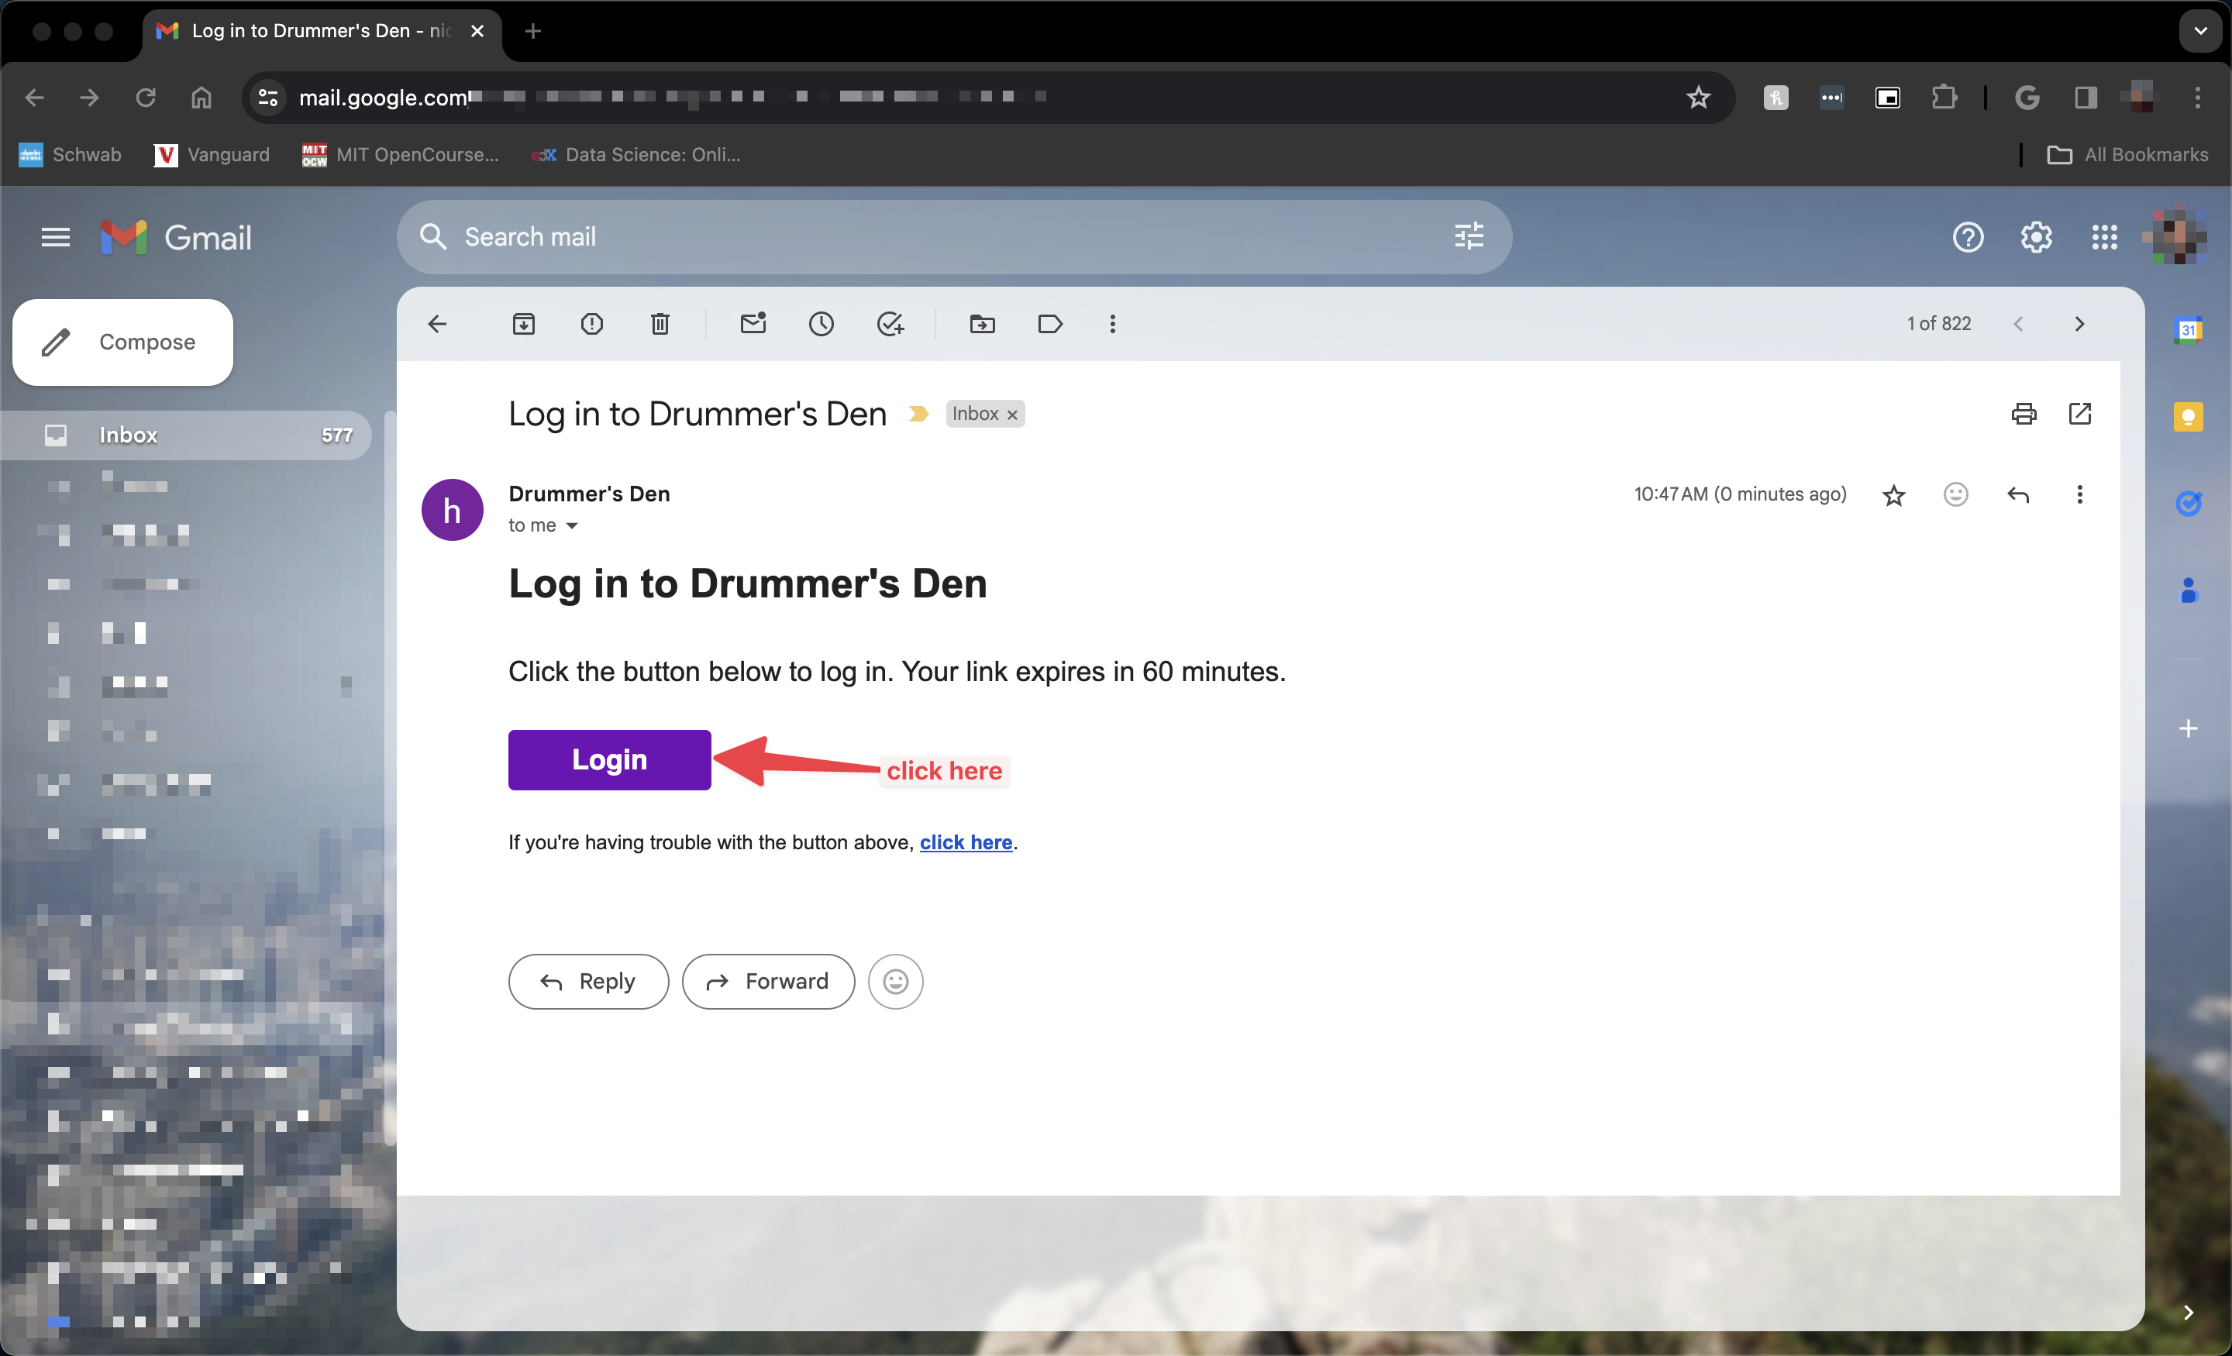Viewport: 2232px width, 1356px height.
Task: Open the Inbox folder in the sidebar
Action: point(186,435)
